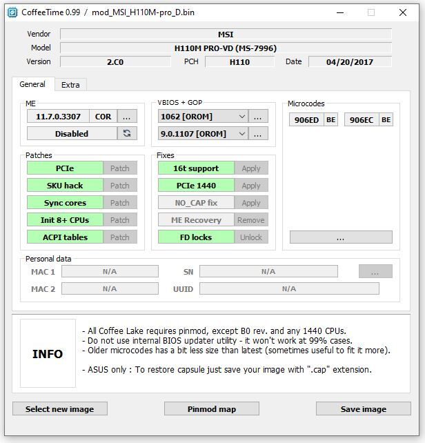Open the Pinmod map

coord(212,408)
